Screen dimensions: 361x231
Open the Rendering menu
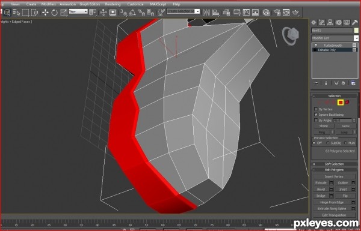[113, 4]
